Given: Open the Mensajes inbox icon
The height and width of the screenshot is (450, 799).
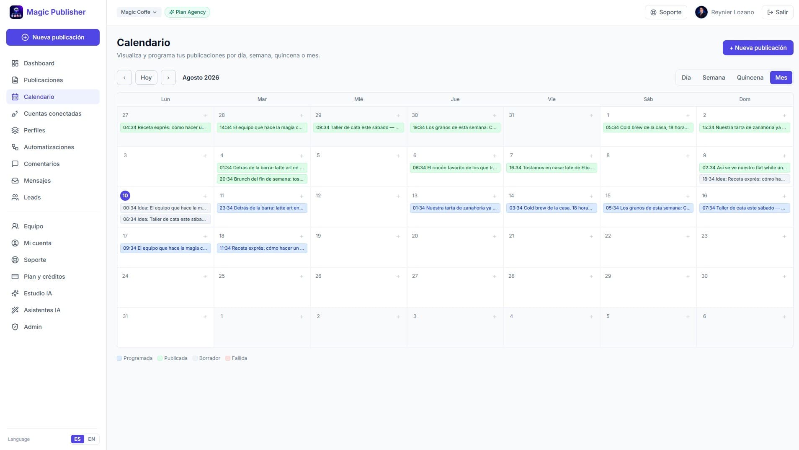Looking at the screenshot, I should (x=15, y=181).
